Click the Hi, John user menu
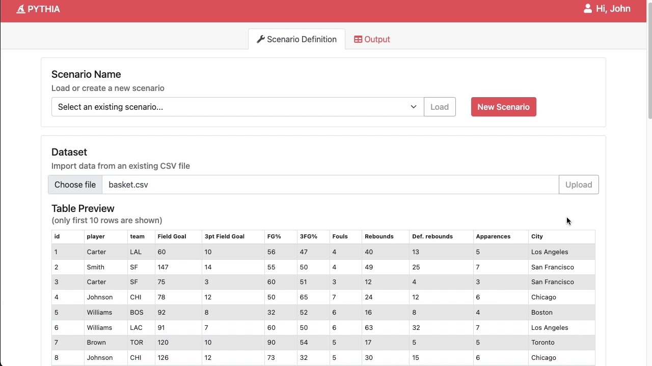This screenshot has width=652, height=366. click(x=607, y=9)
